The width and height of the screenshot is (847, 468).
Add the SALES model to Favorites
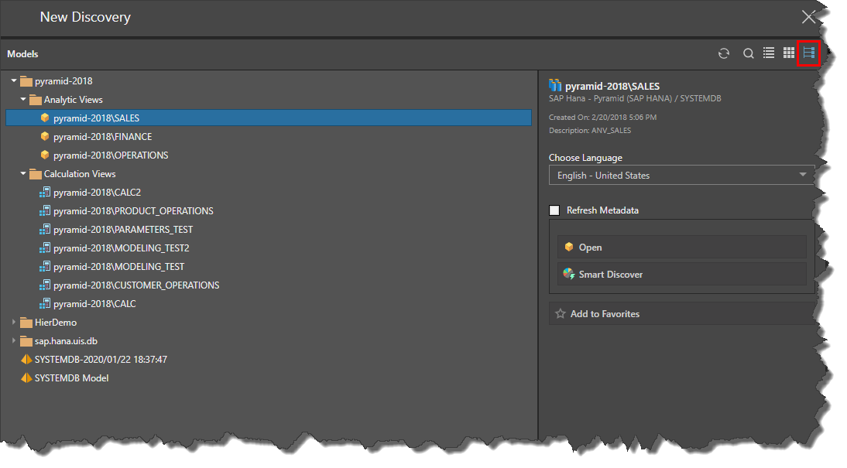tap(682, 313)
